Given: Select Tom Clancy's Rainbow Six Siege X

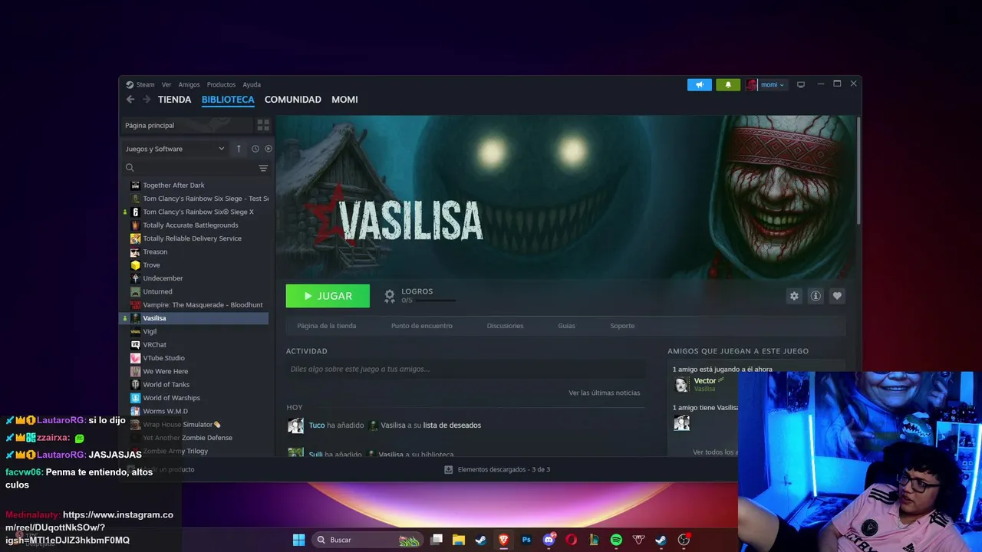Looking at the screenshot, I should [x=196, y=212].
